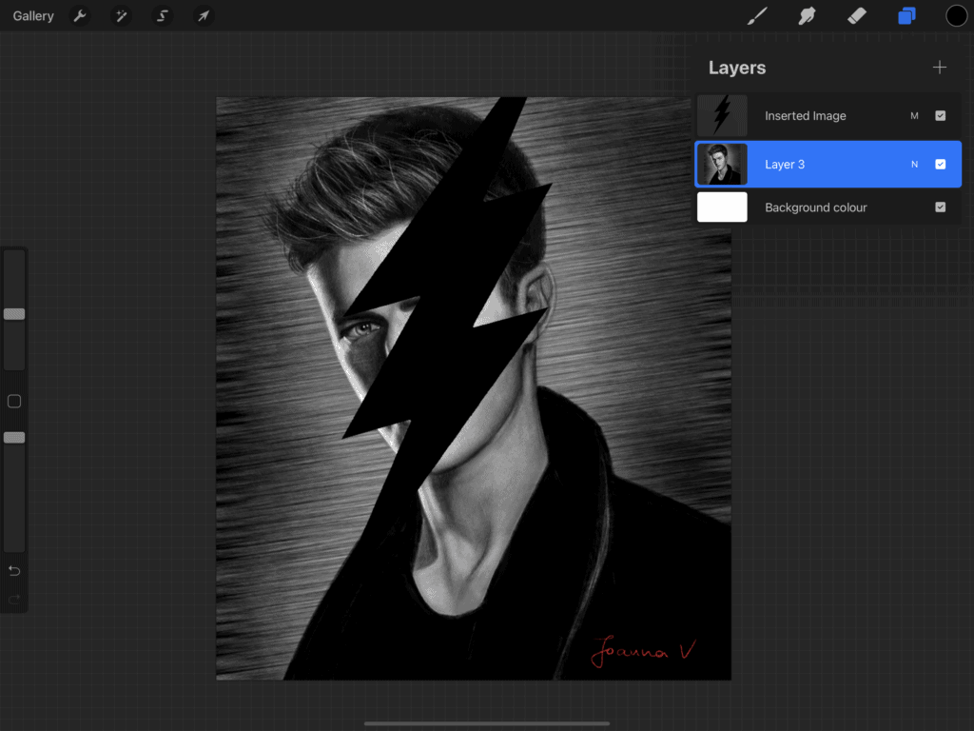Open blend mode N on Layer 3
974x731 pixels.
click(x=914, y=165)
